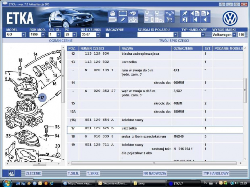Viewport: 250px width, 187px height.
Task: Click the Volkswagen logo
Action: 230,18
